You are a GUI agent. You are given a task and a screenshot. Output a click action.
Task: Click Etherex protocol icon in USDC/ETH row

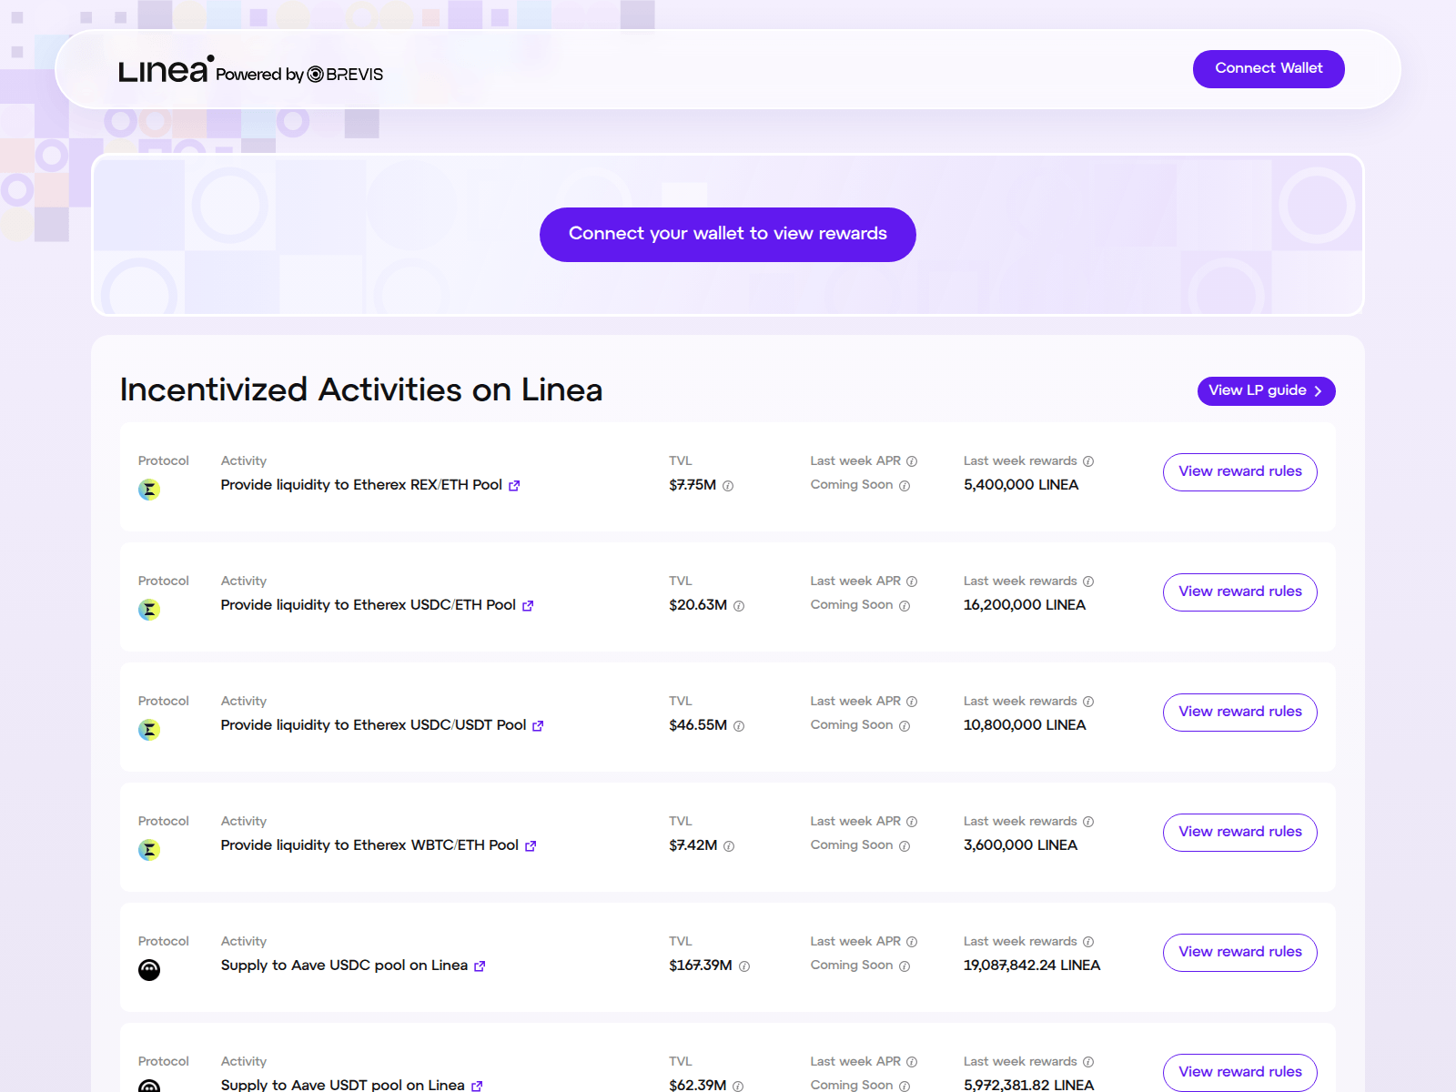pyautogui.click(x=149, y=610)
